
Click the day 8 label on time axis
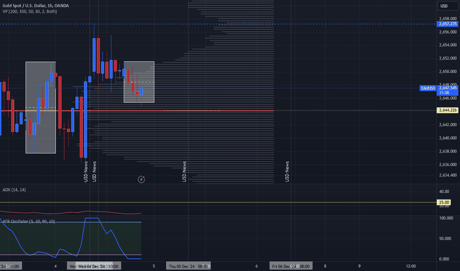(x=325, y=266)
